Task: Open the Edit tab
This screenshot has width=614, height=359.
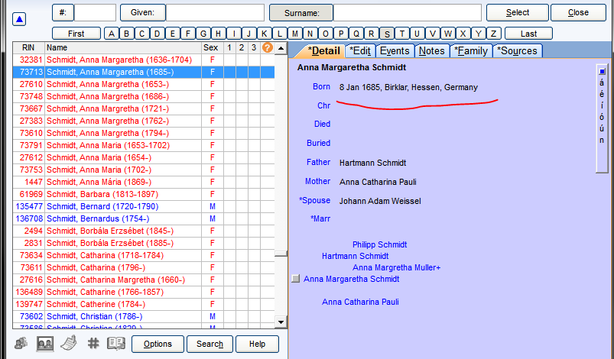Action: (360, 51)
